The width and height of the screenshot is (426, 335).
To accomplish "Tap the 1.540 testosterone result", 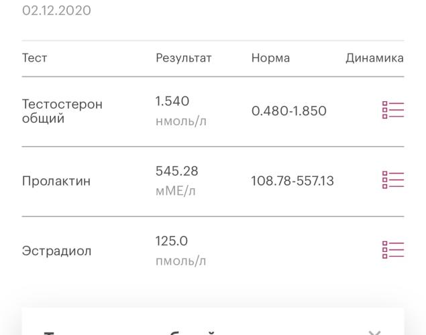I will [x=172, y=101].
